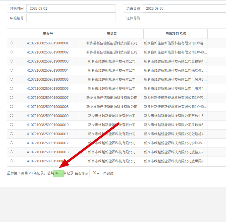Viewport: 226px width, 222px height.
Task: Click project name containing 聂磊钢
Action: pos(175,61)
